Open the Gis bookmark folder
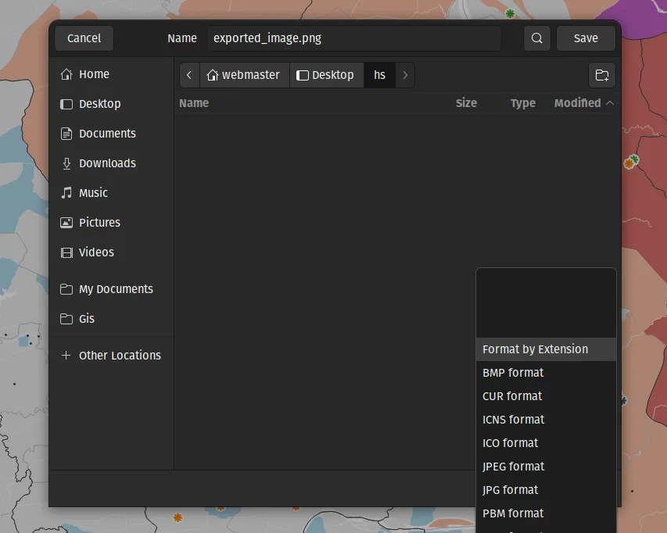 86,319
